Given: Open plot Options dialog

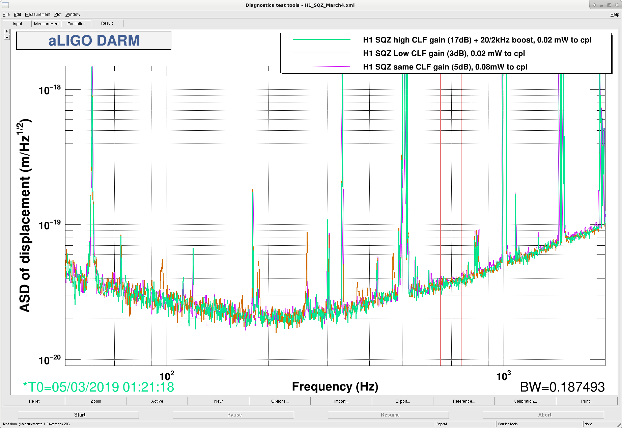Looking at the screenshot, I should 280,401.
